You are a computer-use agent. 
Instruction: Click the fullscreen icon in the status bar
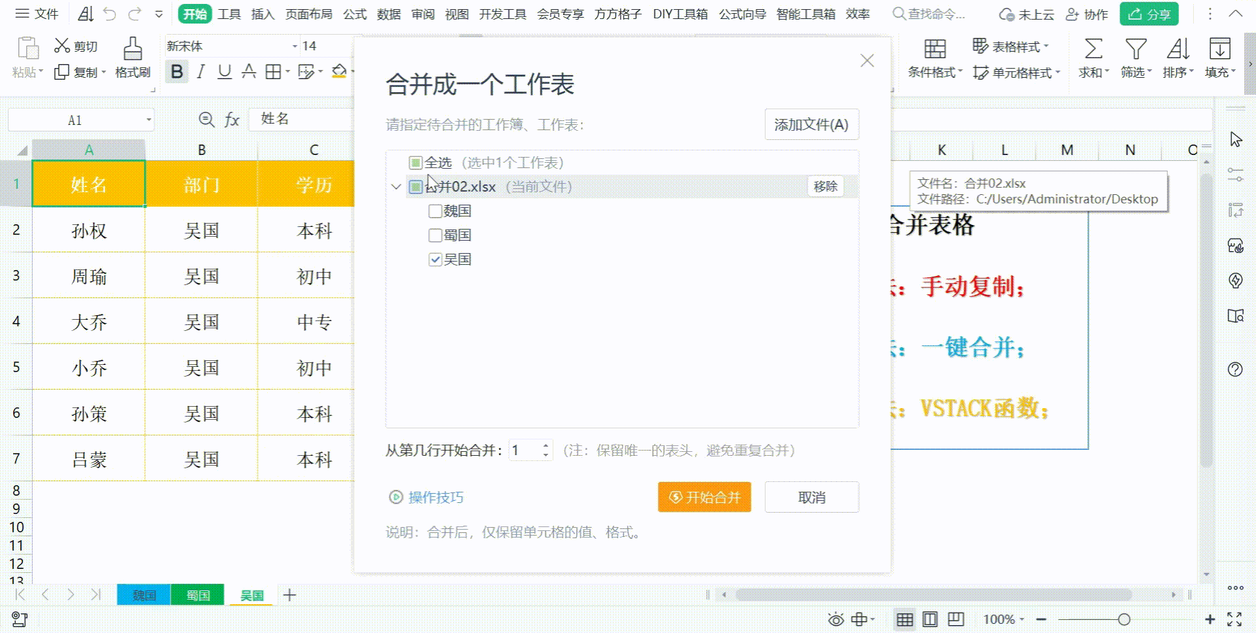click(1234, 619)
